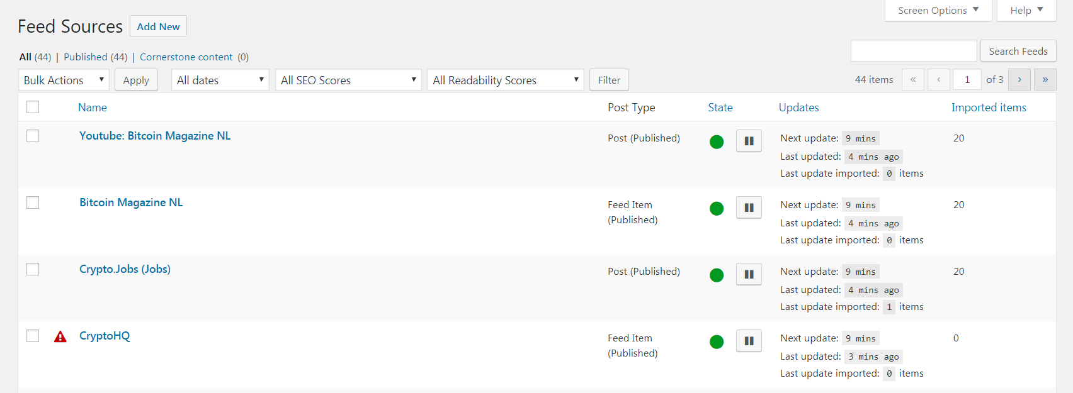Click the Feed Sources page heading

[x=71, y=26]
